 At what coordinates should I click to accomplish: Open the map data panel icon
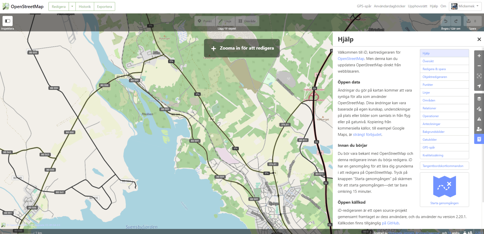(x=479, y=109)
